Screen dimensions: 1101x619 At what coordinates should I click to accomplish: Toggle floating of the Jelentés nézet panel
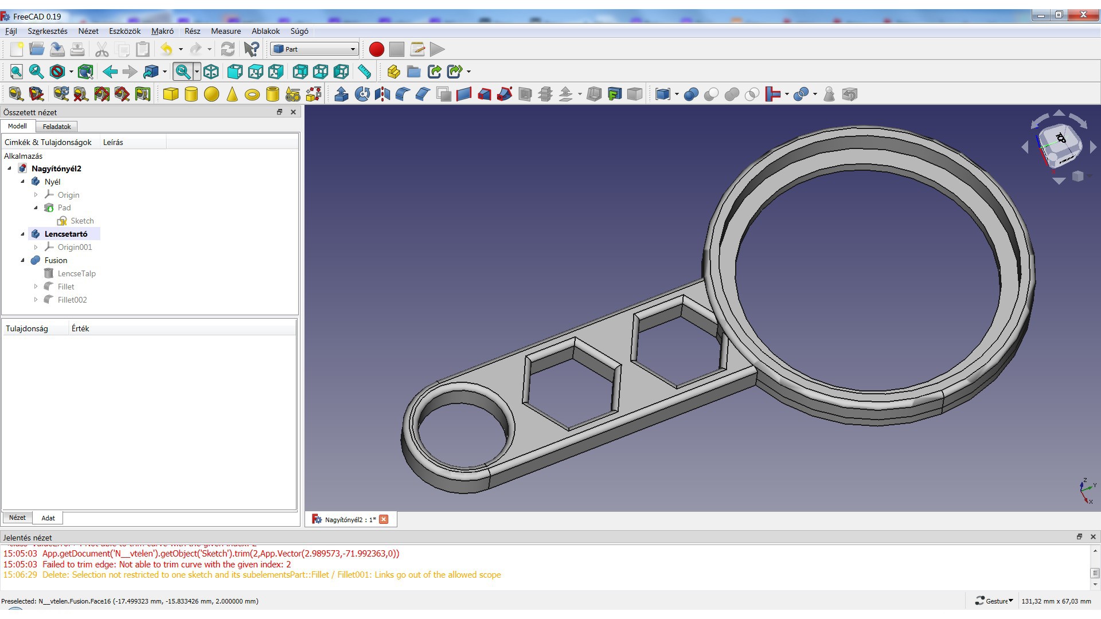coord(1079,537)
